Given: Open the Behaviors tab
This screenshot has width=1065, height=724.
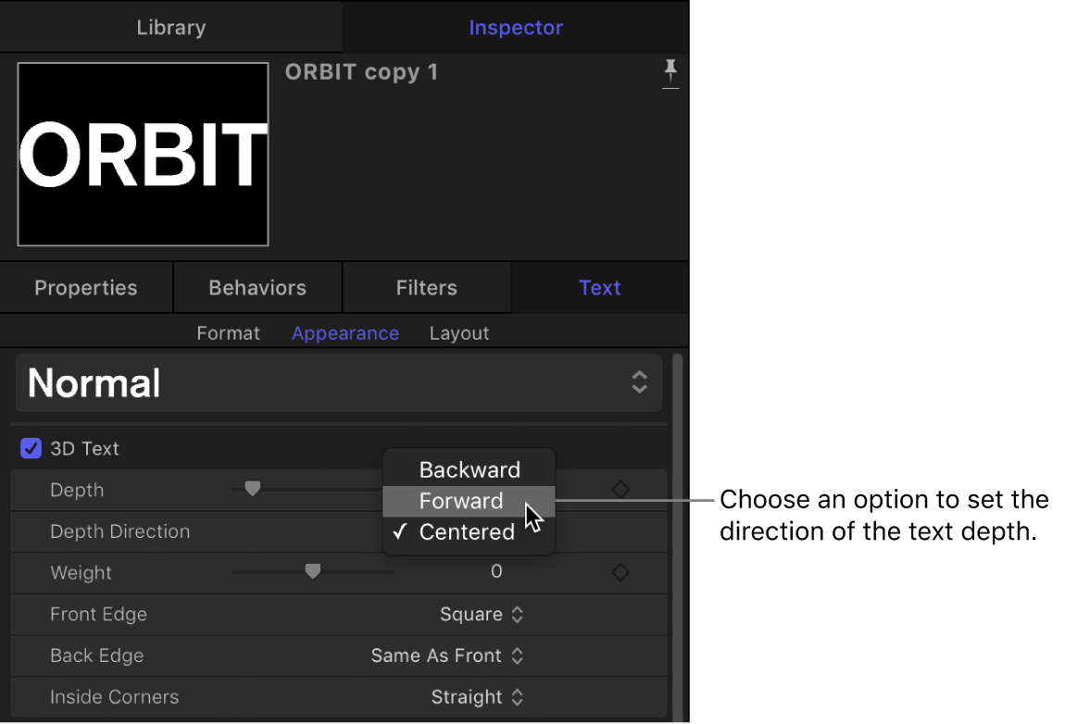Looking at the screenshot, I should (x=257, y=287).
